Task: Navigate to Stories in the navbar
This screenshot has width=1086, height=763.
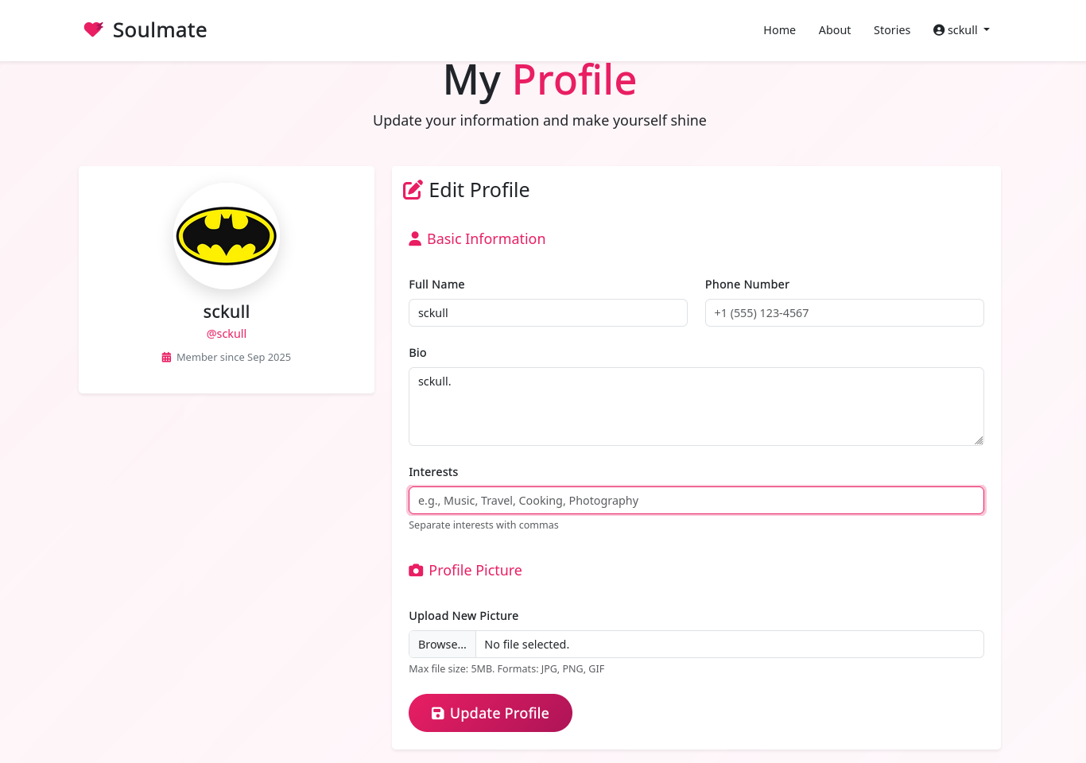Action: pos(891,30)
